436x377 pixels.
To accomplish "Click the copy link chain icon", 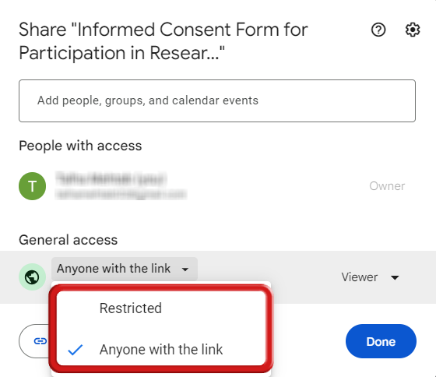I will coord(40,341).
